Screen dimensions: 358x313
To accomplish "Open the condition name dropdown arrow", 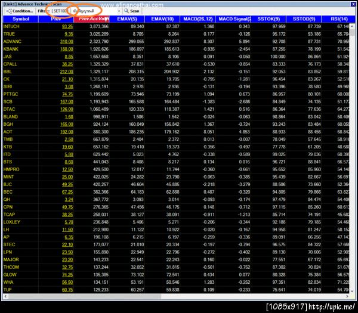I will pos(119,11).
